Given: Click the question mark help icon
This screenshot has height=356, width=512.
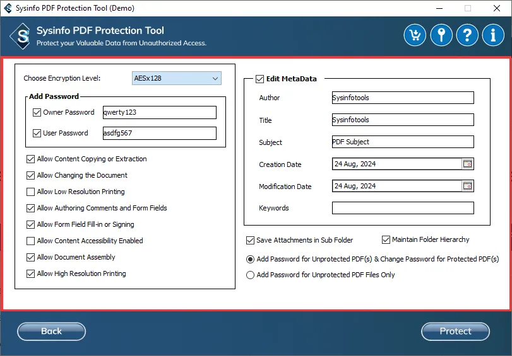Looking at the screenshot, I should (467, 35).
